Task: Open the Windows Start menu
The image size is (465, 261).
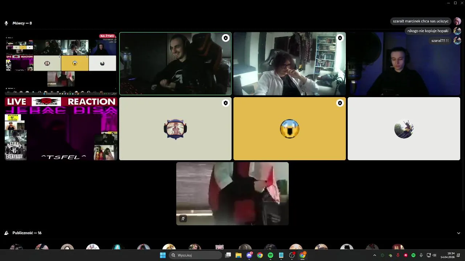Action: coord(163,255)
